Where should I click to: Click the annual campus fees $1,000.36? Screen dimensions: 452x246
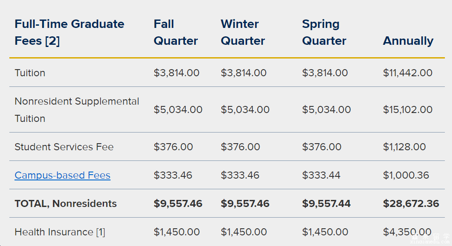pyautogui.click(x=406, y=175)
